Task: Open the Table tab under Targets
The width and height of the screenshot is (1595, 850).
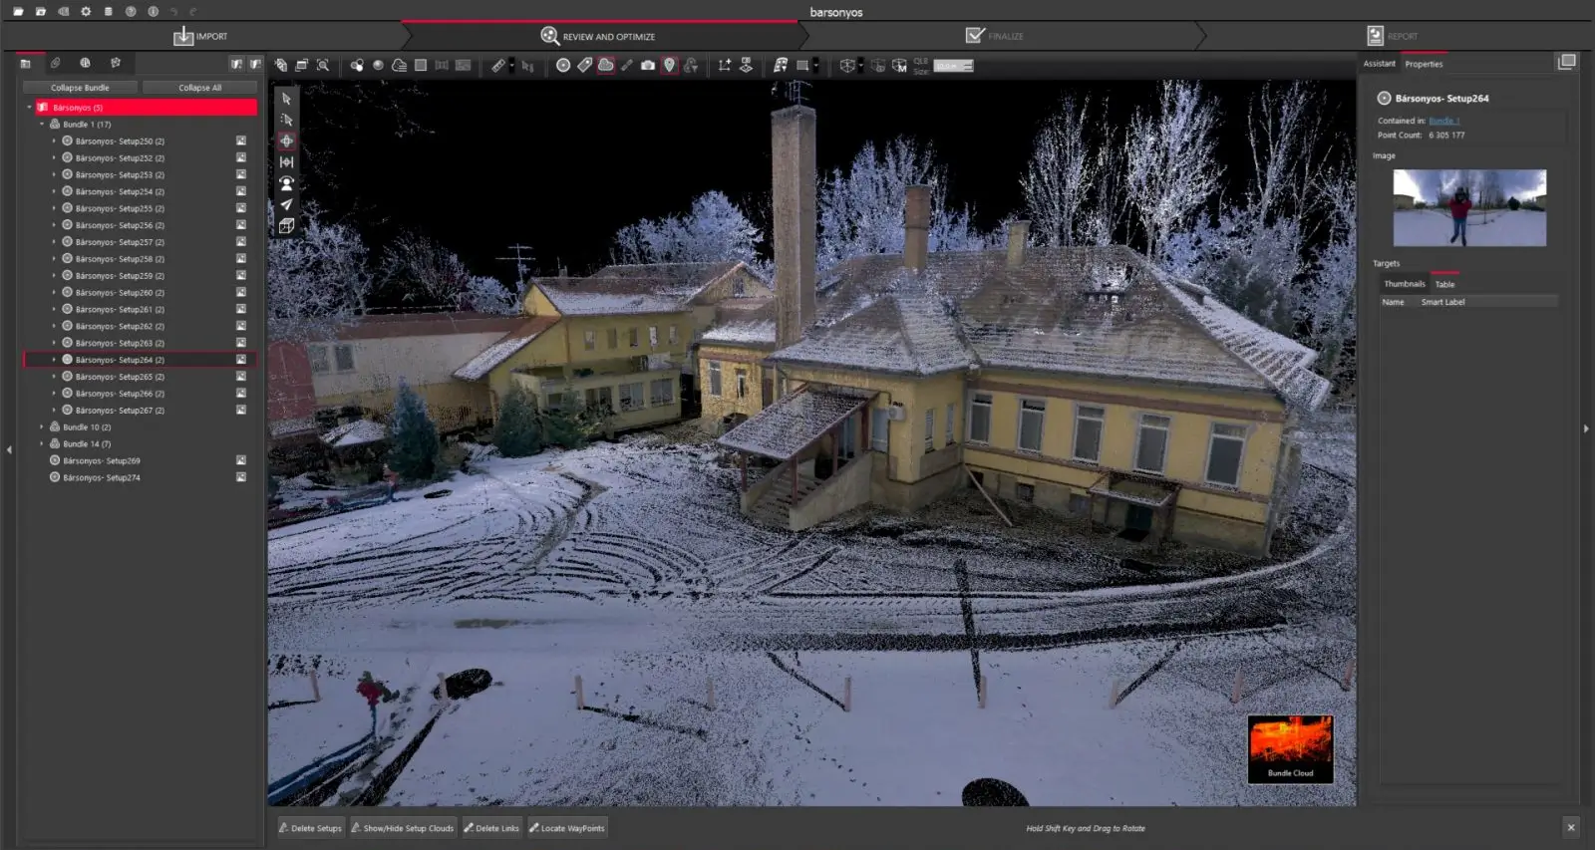Action: pos(1444,285)
